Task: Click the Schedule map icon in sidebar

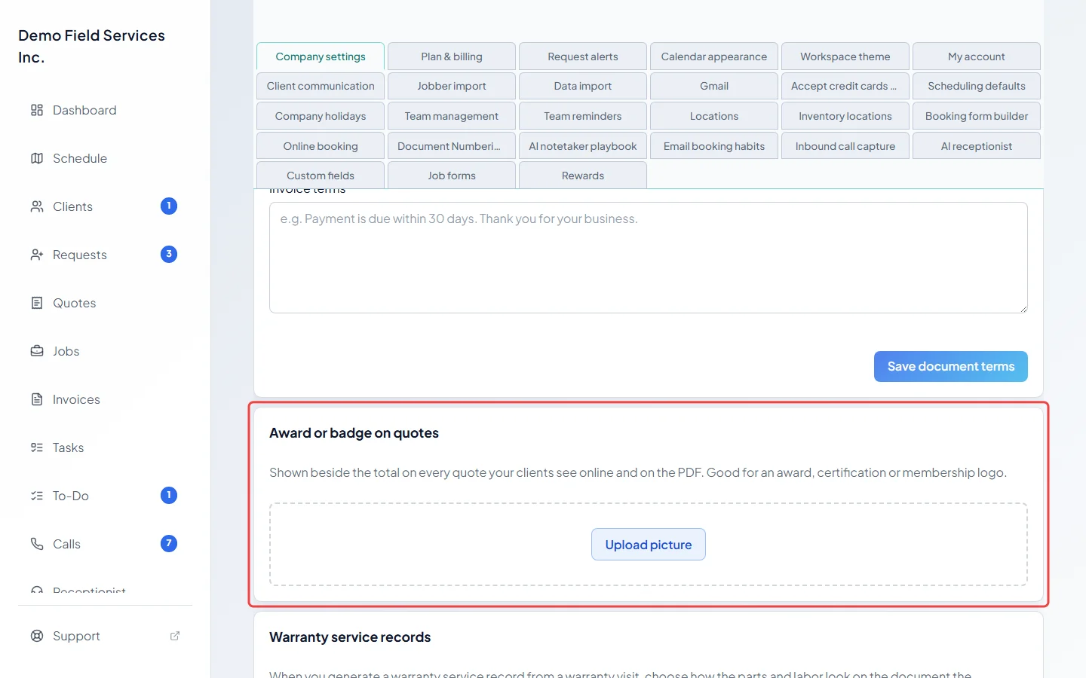Action: (x=37, y=158)
